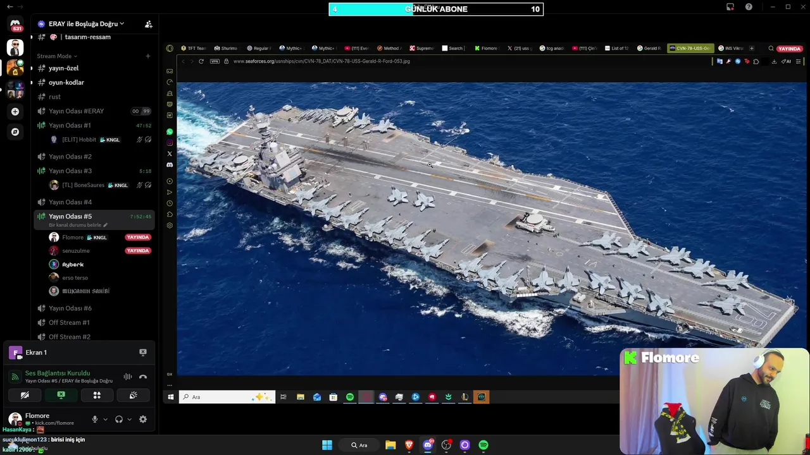Screen dimensions: 810x455
Task: Switch to the Gerald R browser tab
Action: [649, 49]
